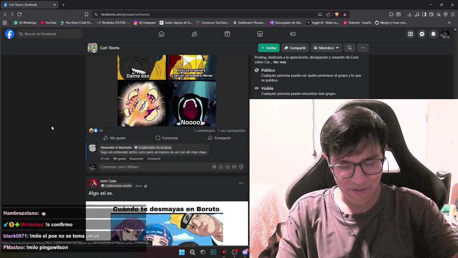Open the extensions puzzle icon
458x258 pixels.
(x=391, y=14)
